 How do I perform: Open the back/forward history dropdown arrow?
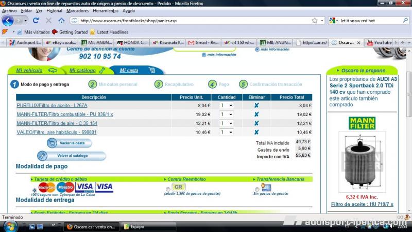[25, 21]
